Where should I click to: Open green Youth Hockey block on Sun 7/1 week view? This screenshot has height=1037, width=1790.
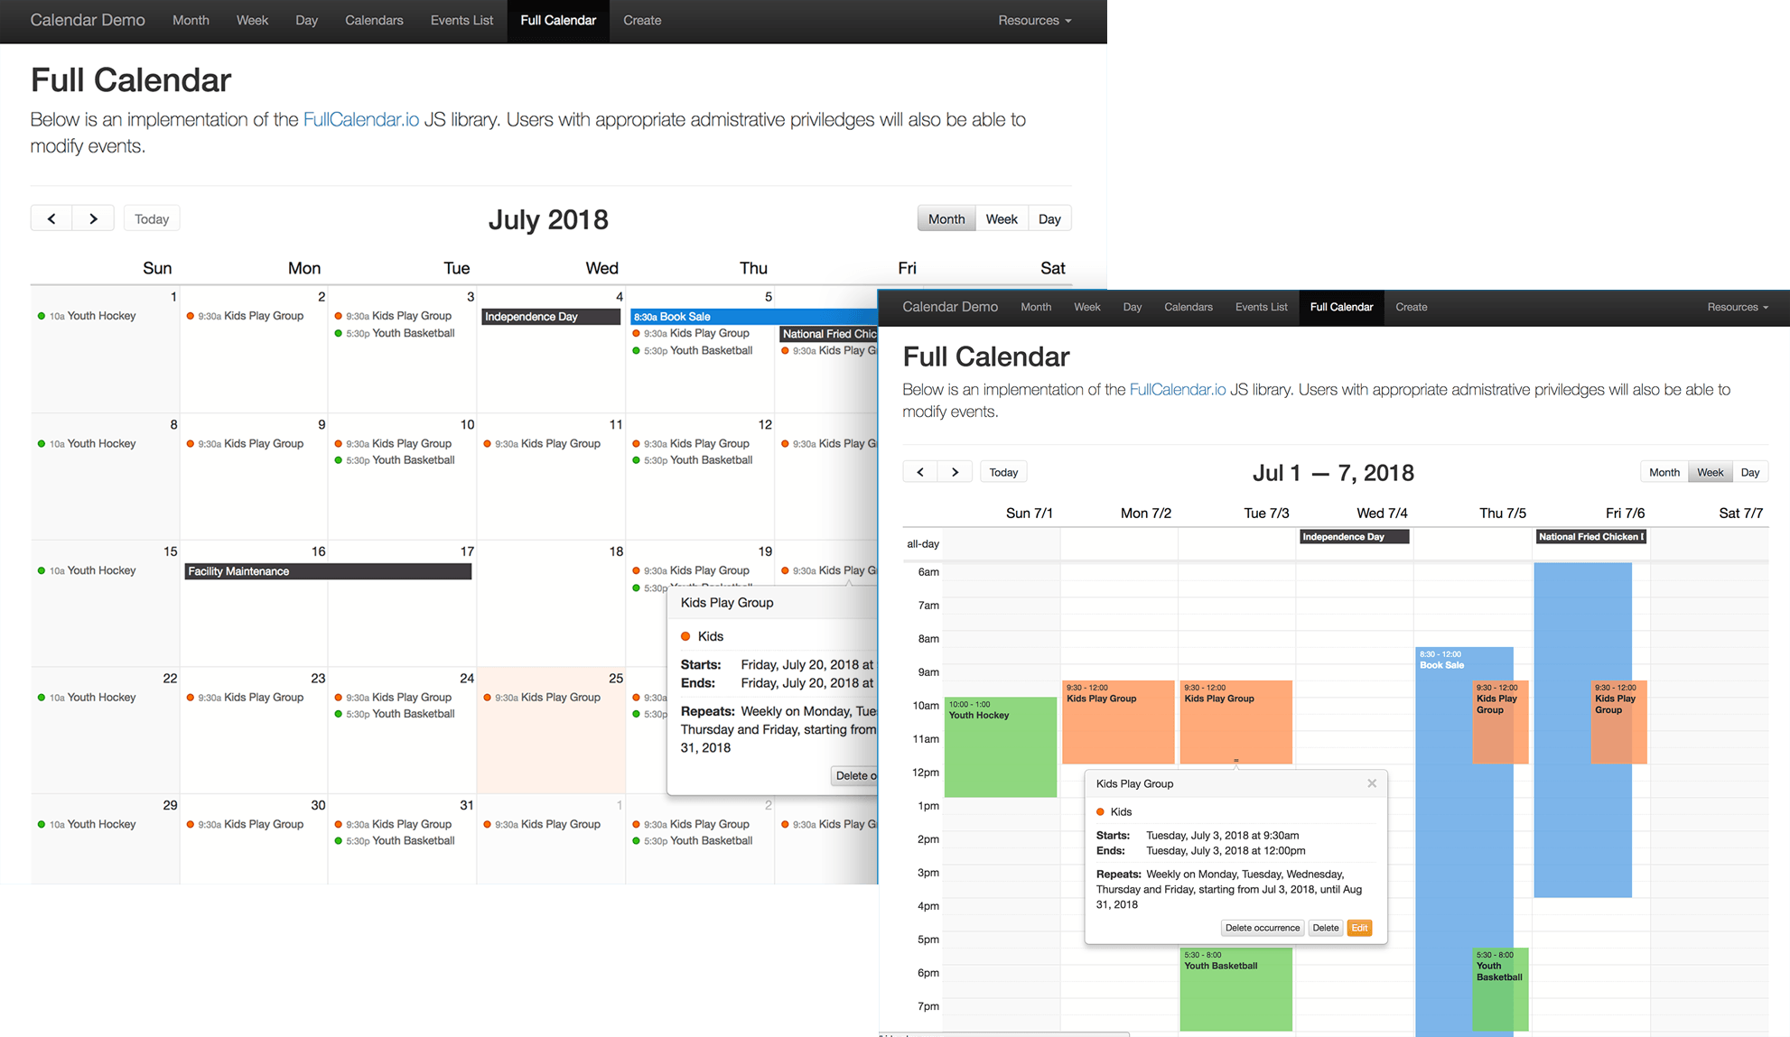[x=1001, y=746]
